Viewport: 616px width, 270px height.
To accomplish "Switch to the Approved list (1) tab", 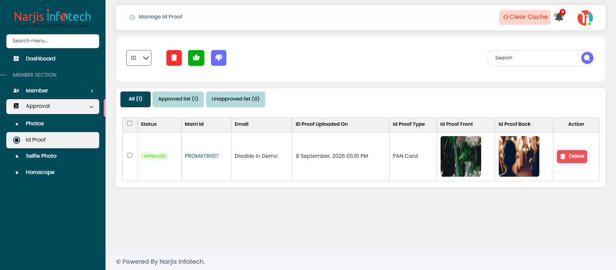I will [x=178, y=99].
